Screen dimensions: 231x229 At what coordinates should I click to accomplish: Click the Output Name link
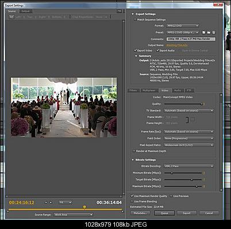point(177,45)
